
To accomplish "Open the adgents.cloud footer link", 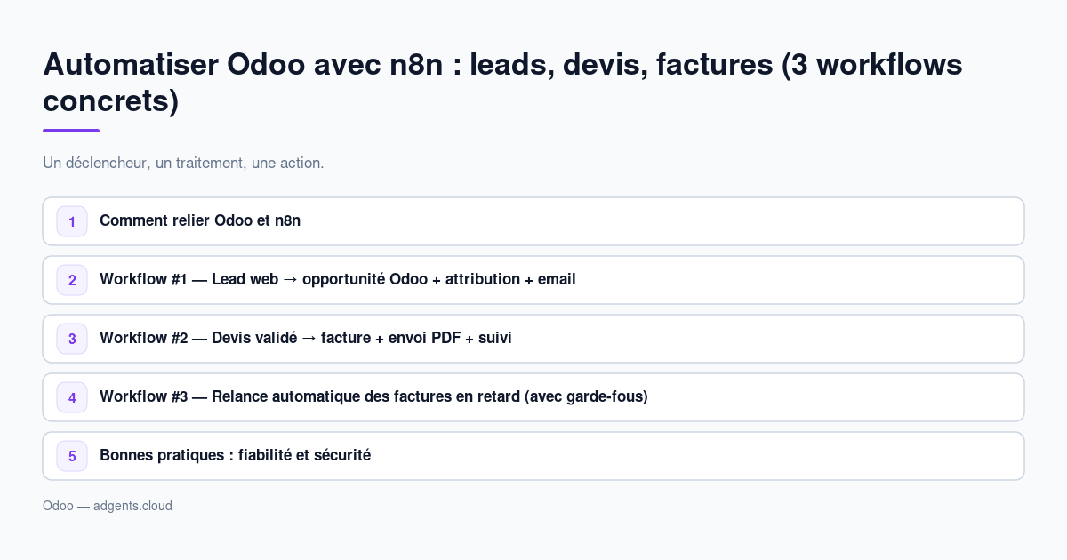I will pyautogui.click(x=132, y=506).
